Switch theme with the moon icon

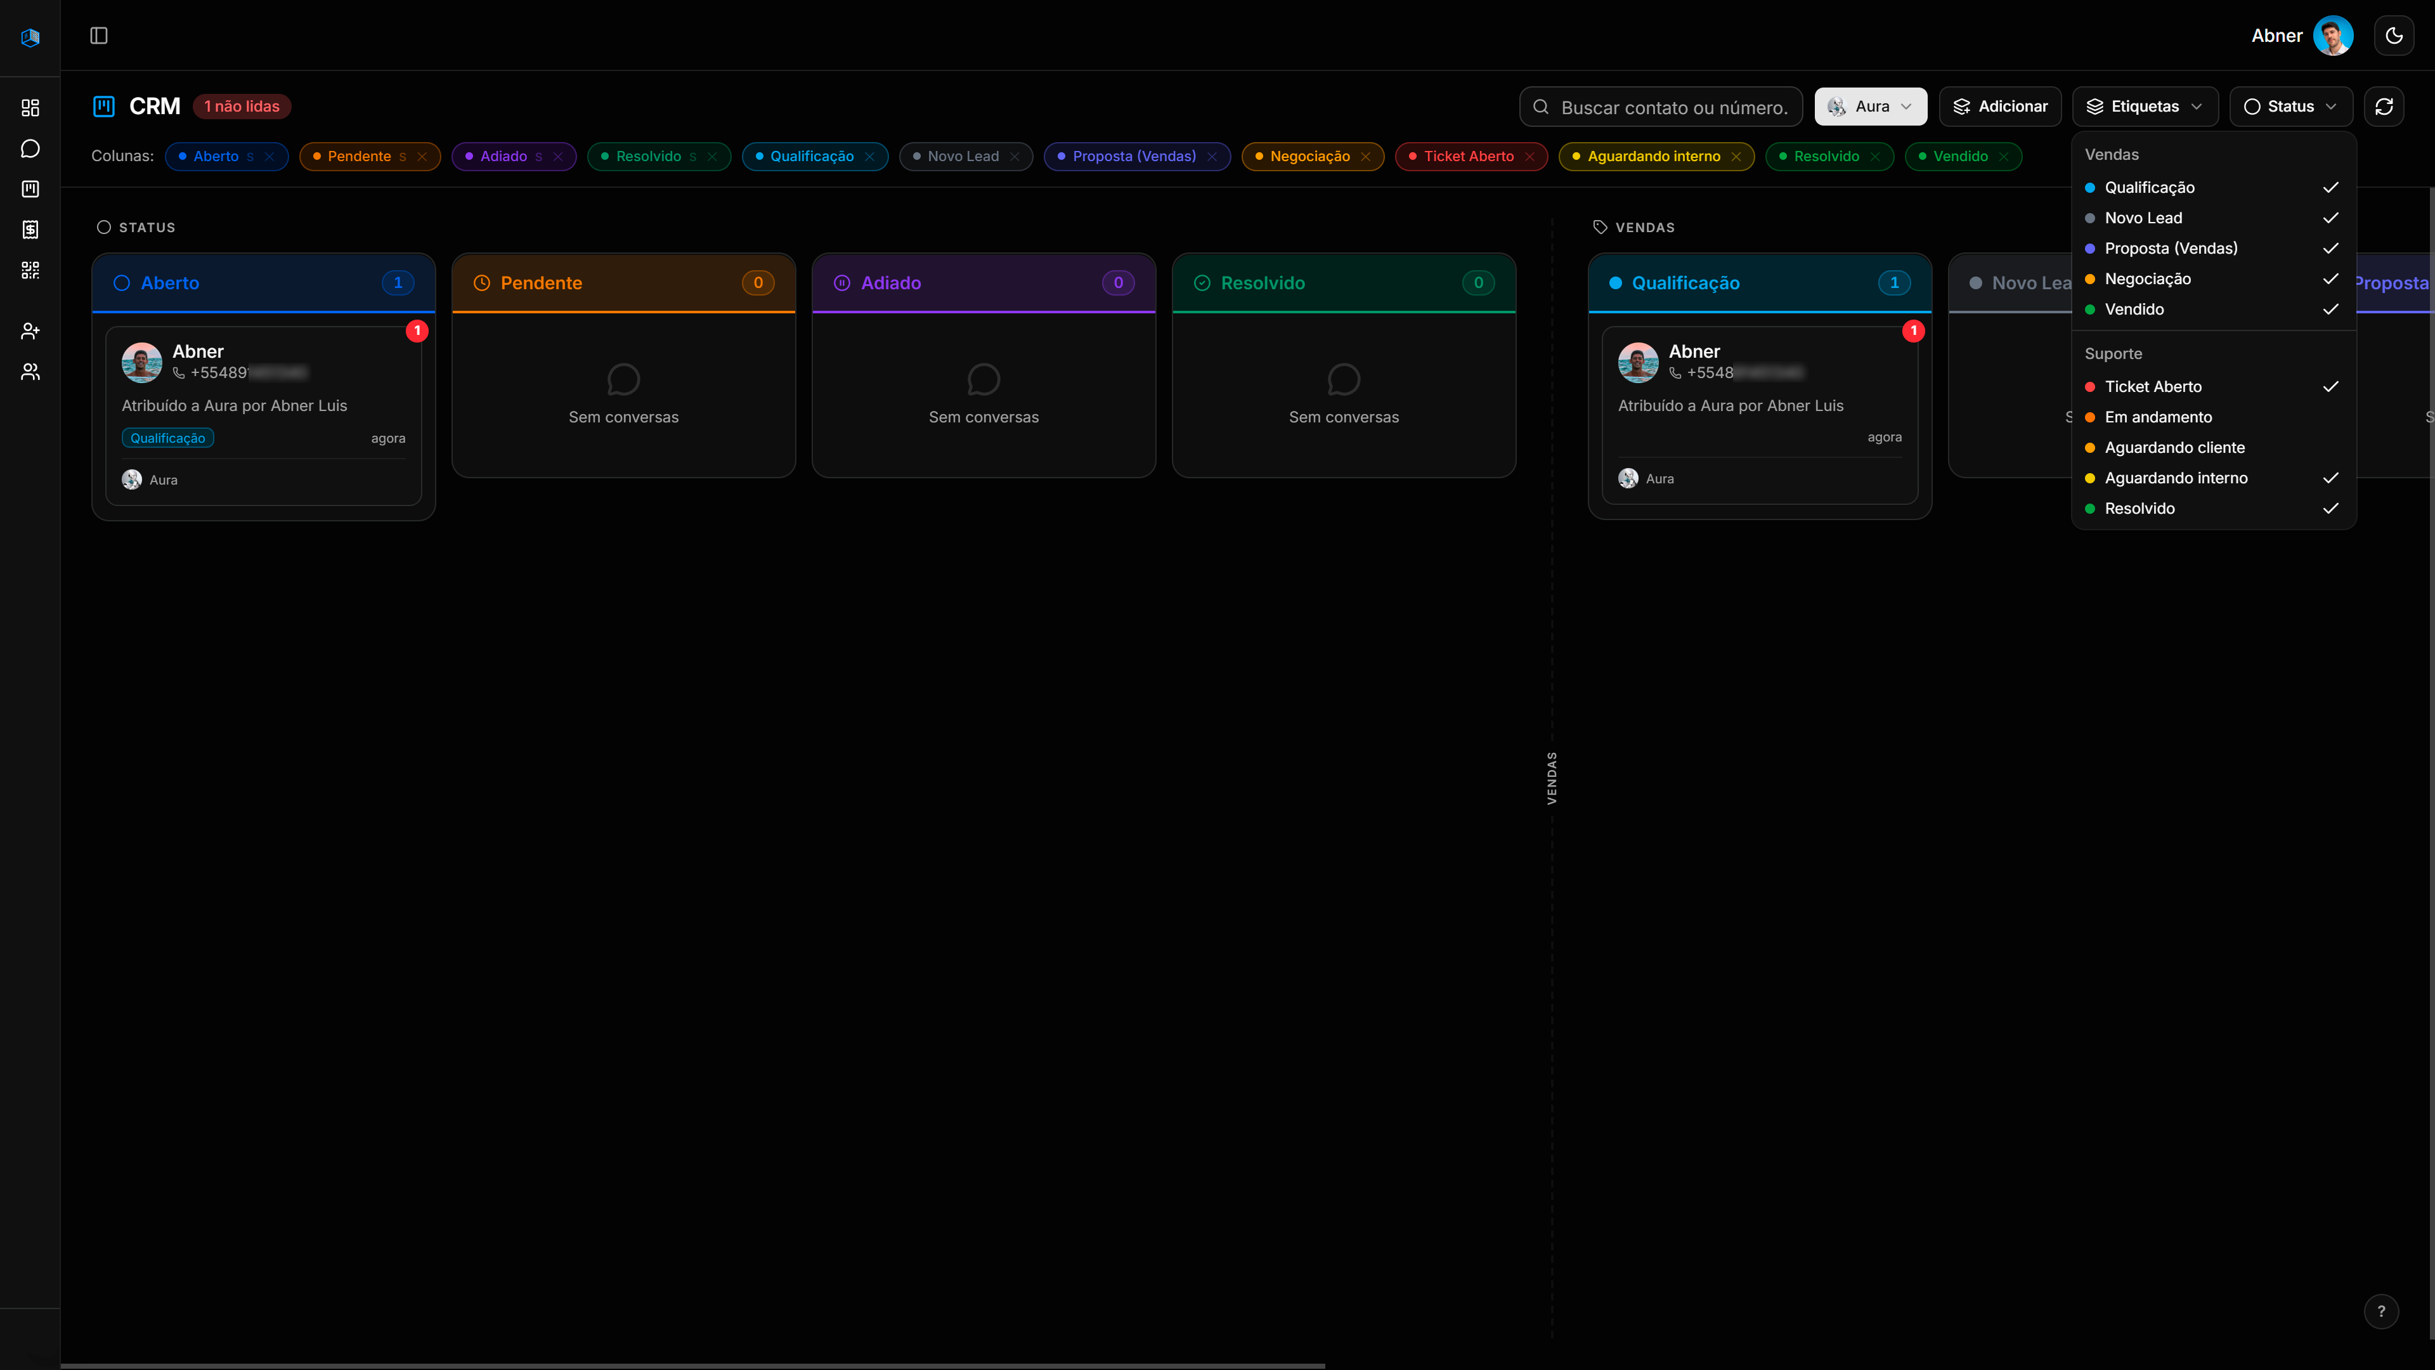click(x=2393, y=36)
